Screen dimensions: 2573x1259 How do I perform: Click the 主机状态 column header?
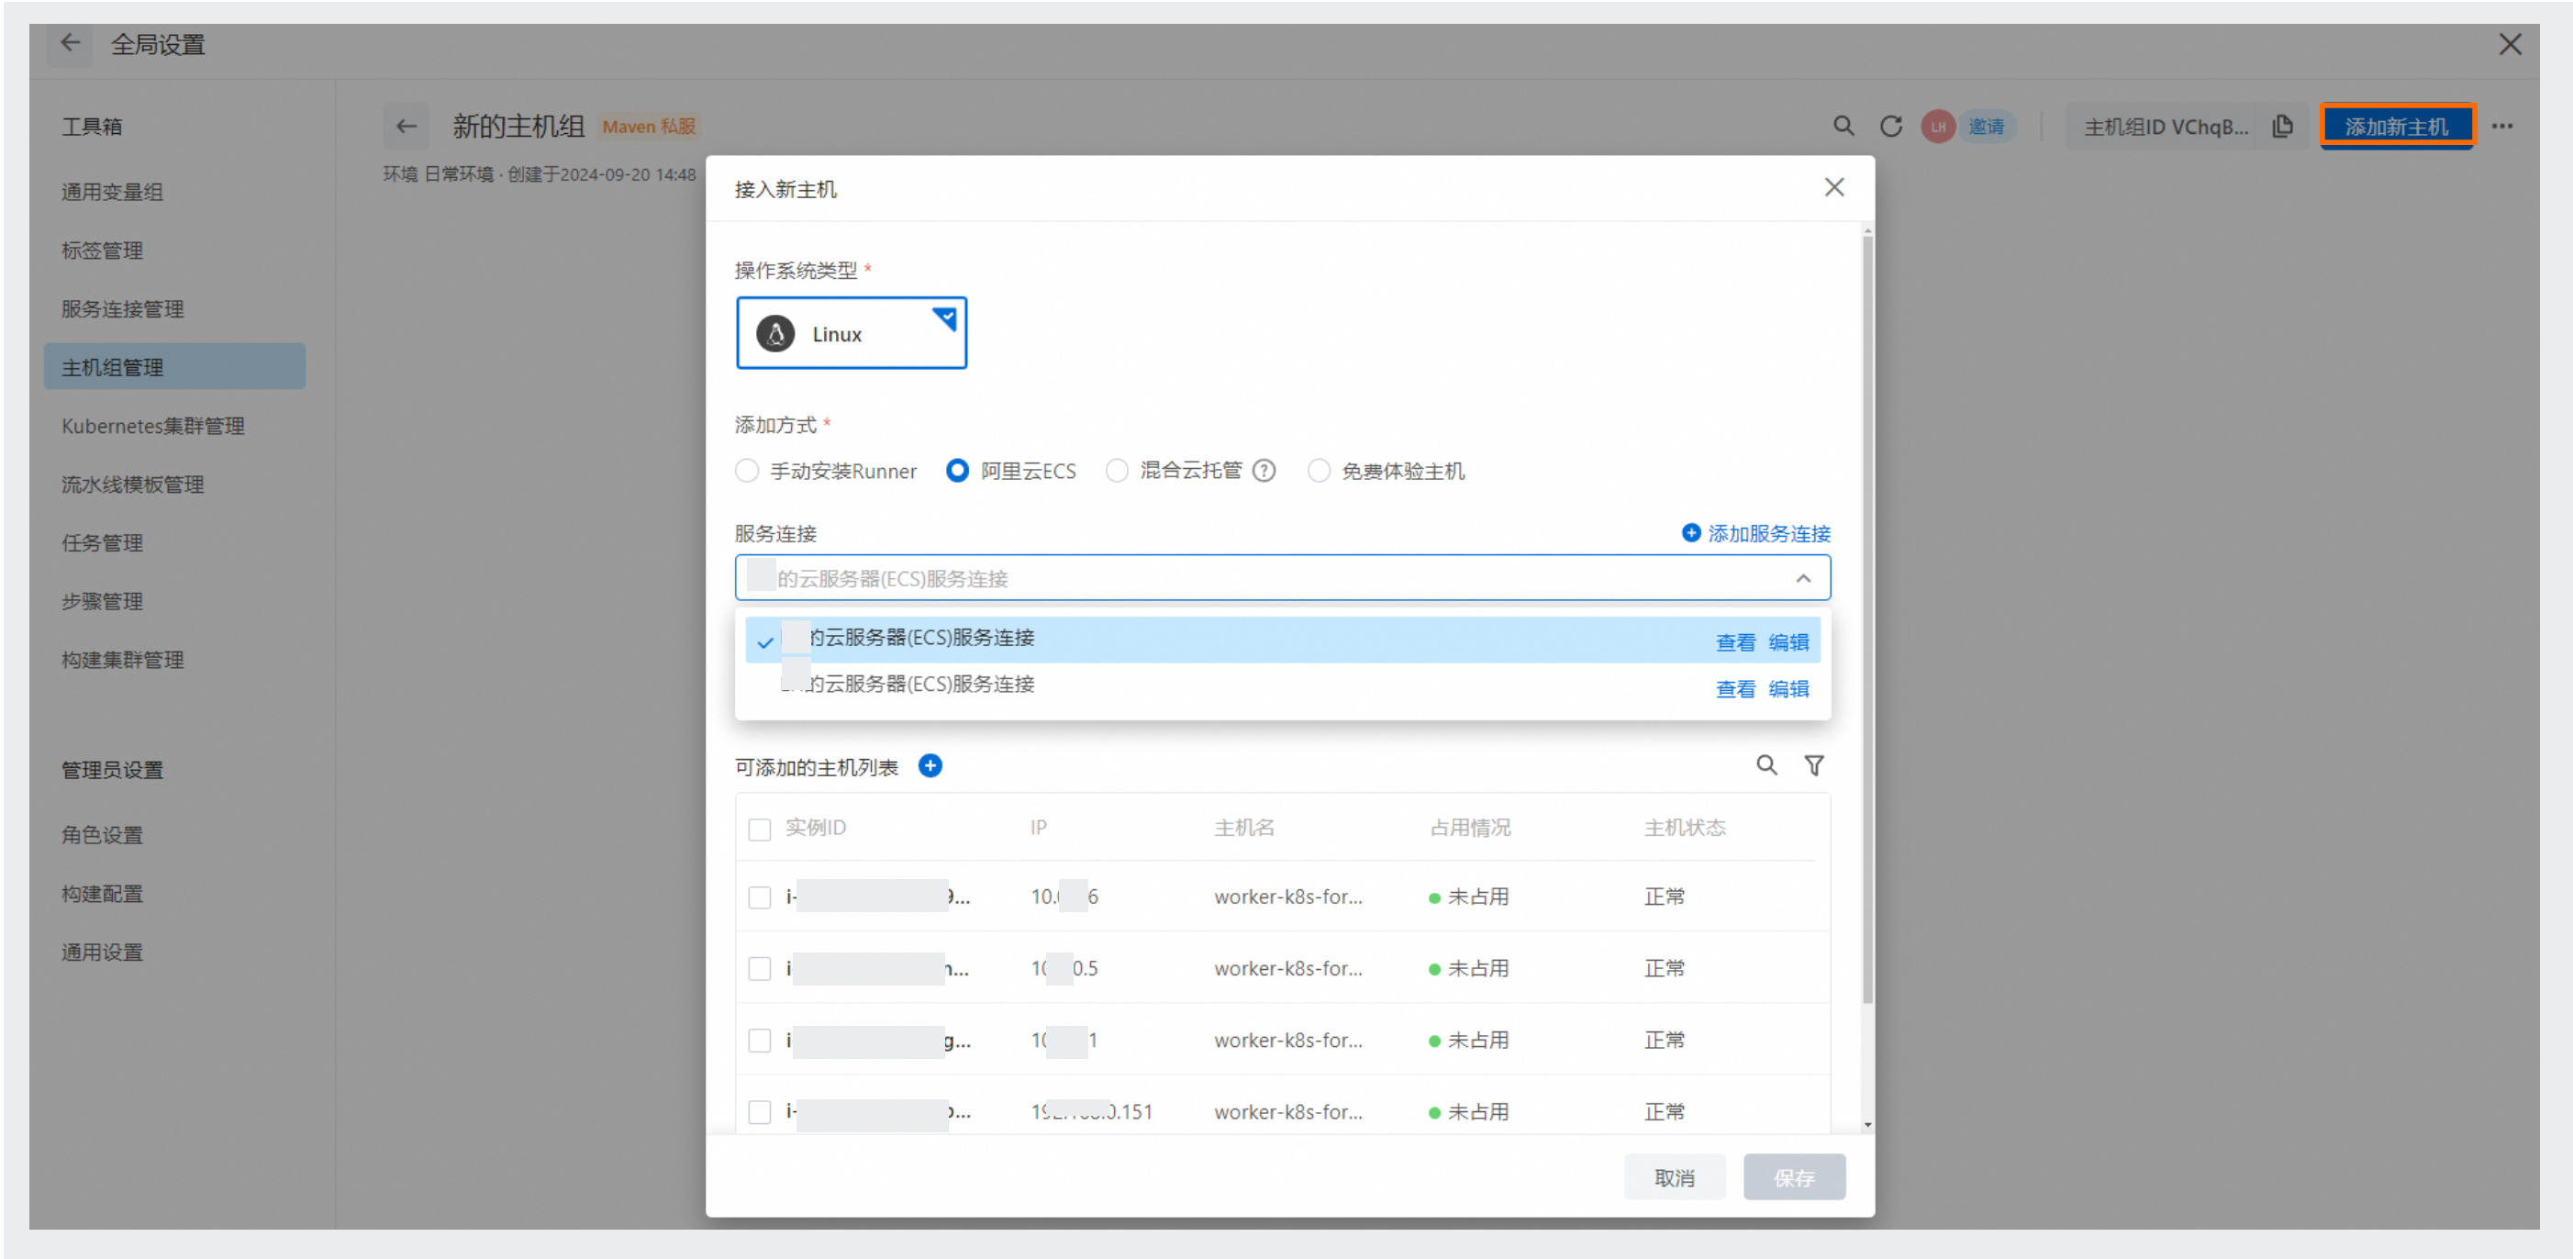1685,828
